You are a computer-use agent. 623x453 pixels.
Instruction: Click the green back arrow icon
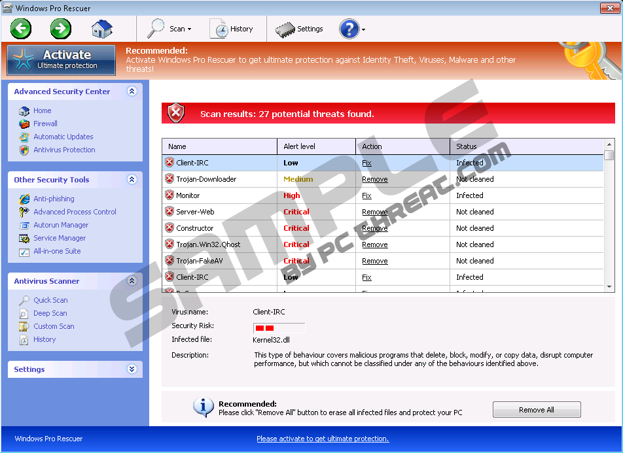click(x=20, y=29)
